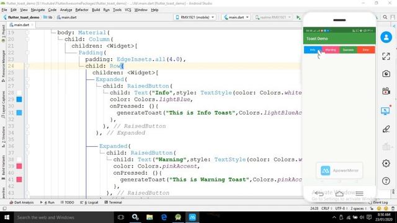Open the Dart Analysis tool window
397x223 pixels.
click(x=22, y=203)
